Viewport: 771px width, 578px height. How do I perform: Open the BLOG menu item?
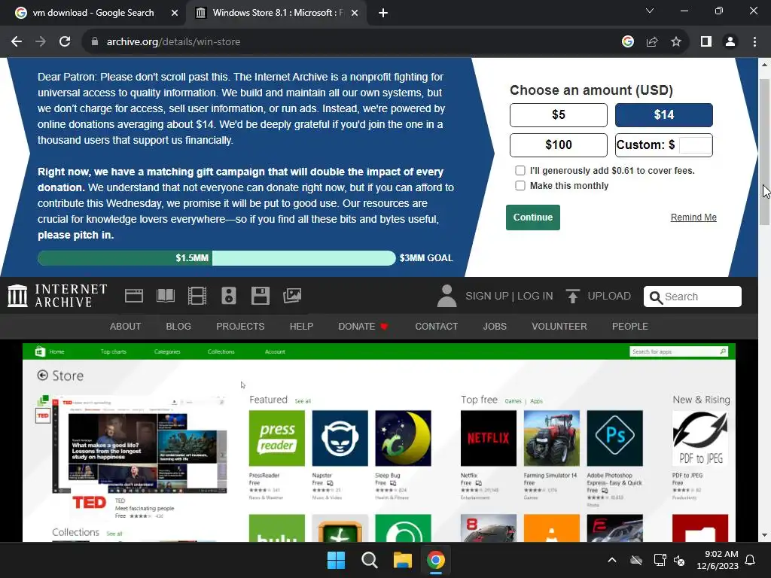click(x=178, y=327)
